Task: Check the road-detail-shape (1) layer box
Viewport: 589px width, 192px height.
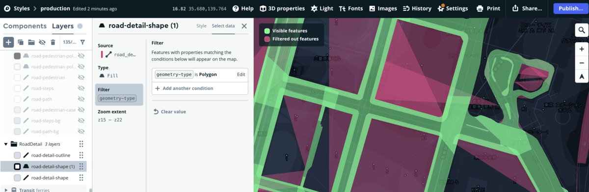Action: 17,166
